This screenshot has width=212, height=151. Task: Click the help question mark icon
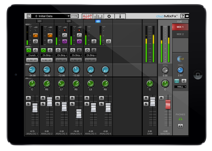tap(183, 16)
